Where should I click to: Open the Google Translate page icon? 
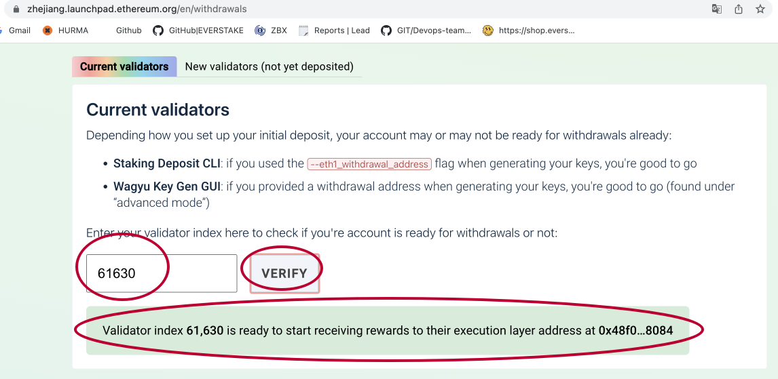pyautogui.click(x=716, y=9)
